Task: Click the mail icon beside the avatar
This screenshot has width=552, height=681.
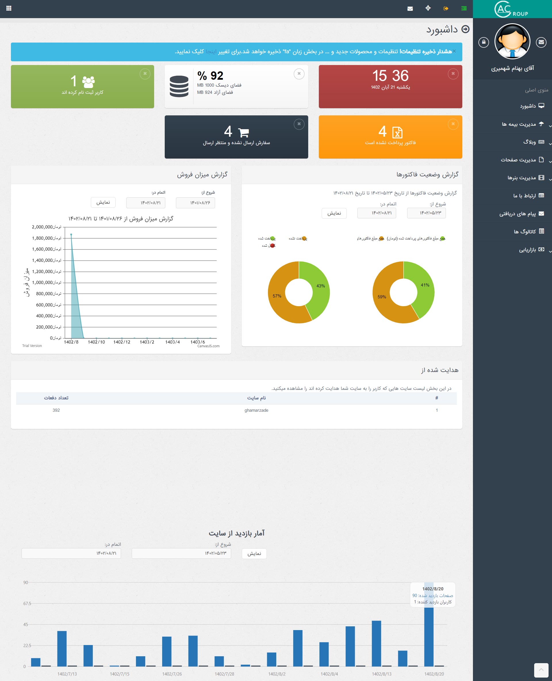Action: click(541, 42)
